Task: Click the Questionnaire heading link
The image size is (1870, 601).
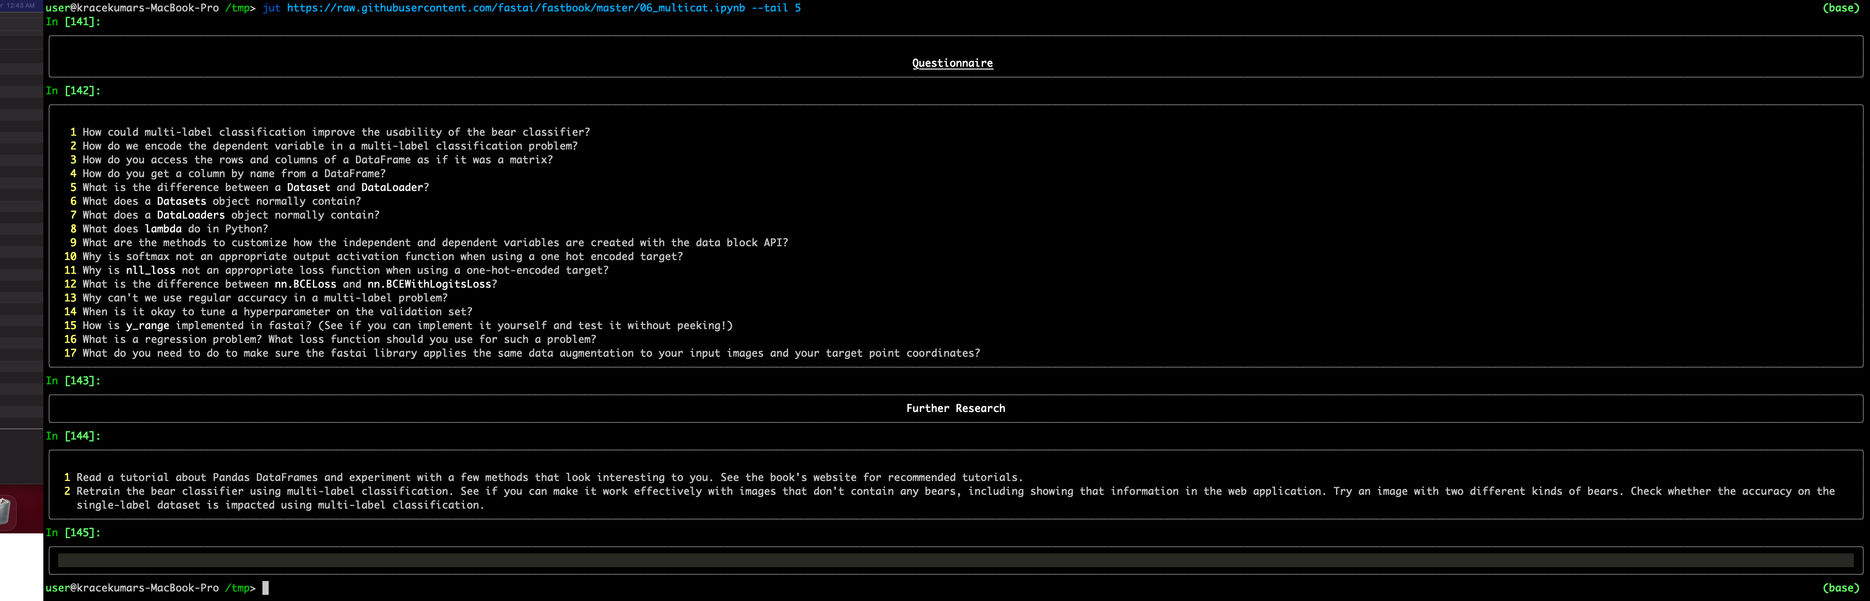Action: (952, 63)
